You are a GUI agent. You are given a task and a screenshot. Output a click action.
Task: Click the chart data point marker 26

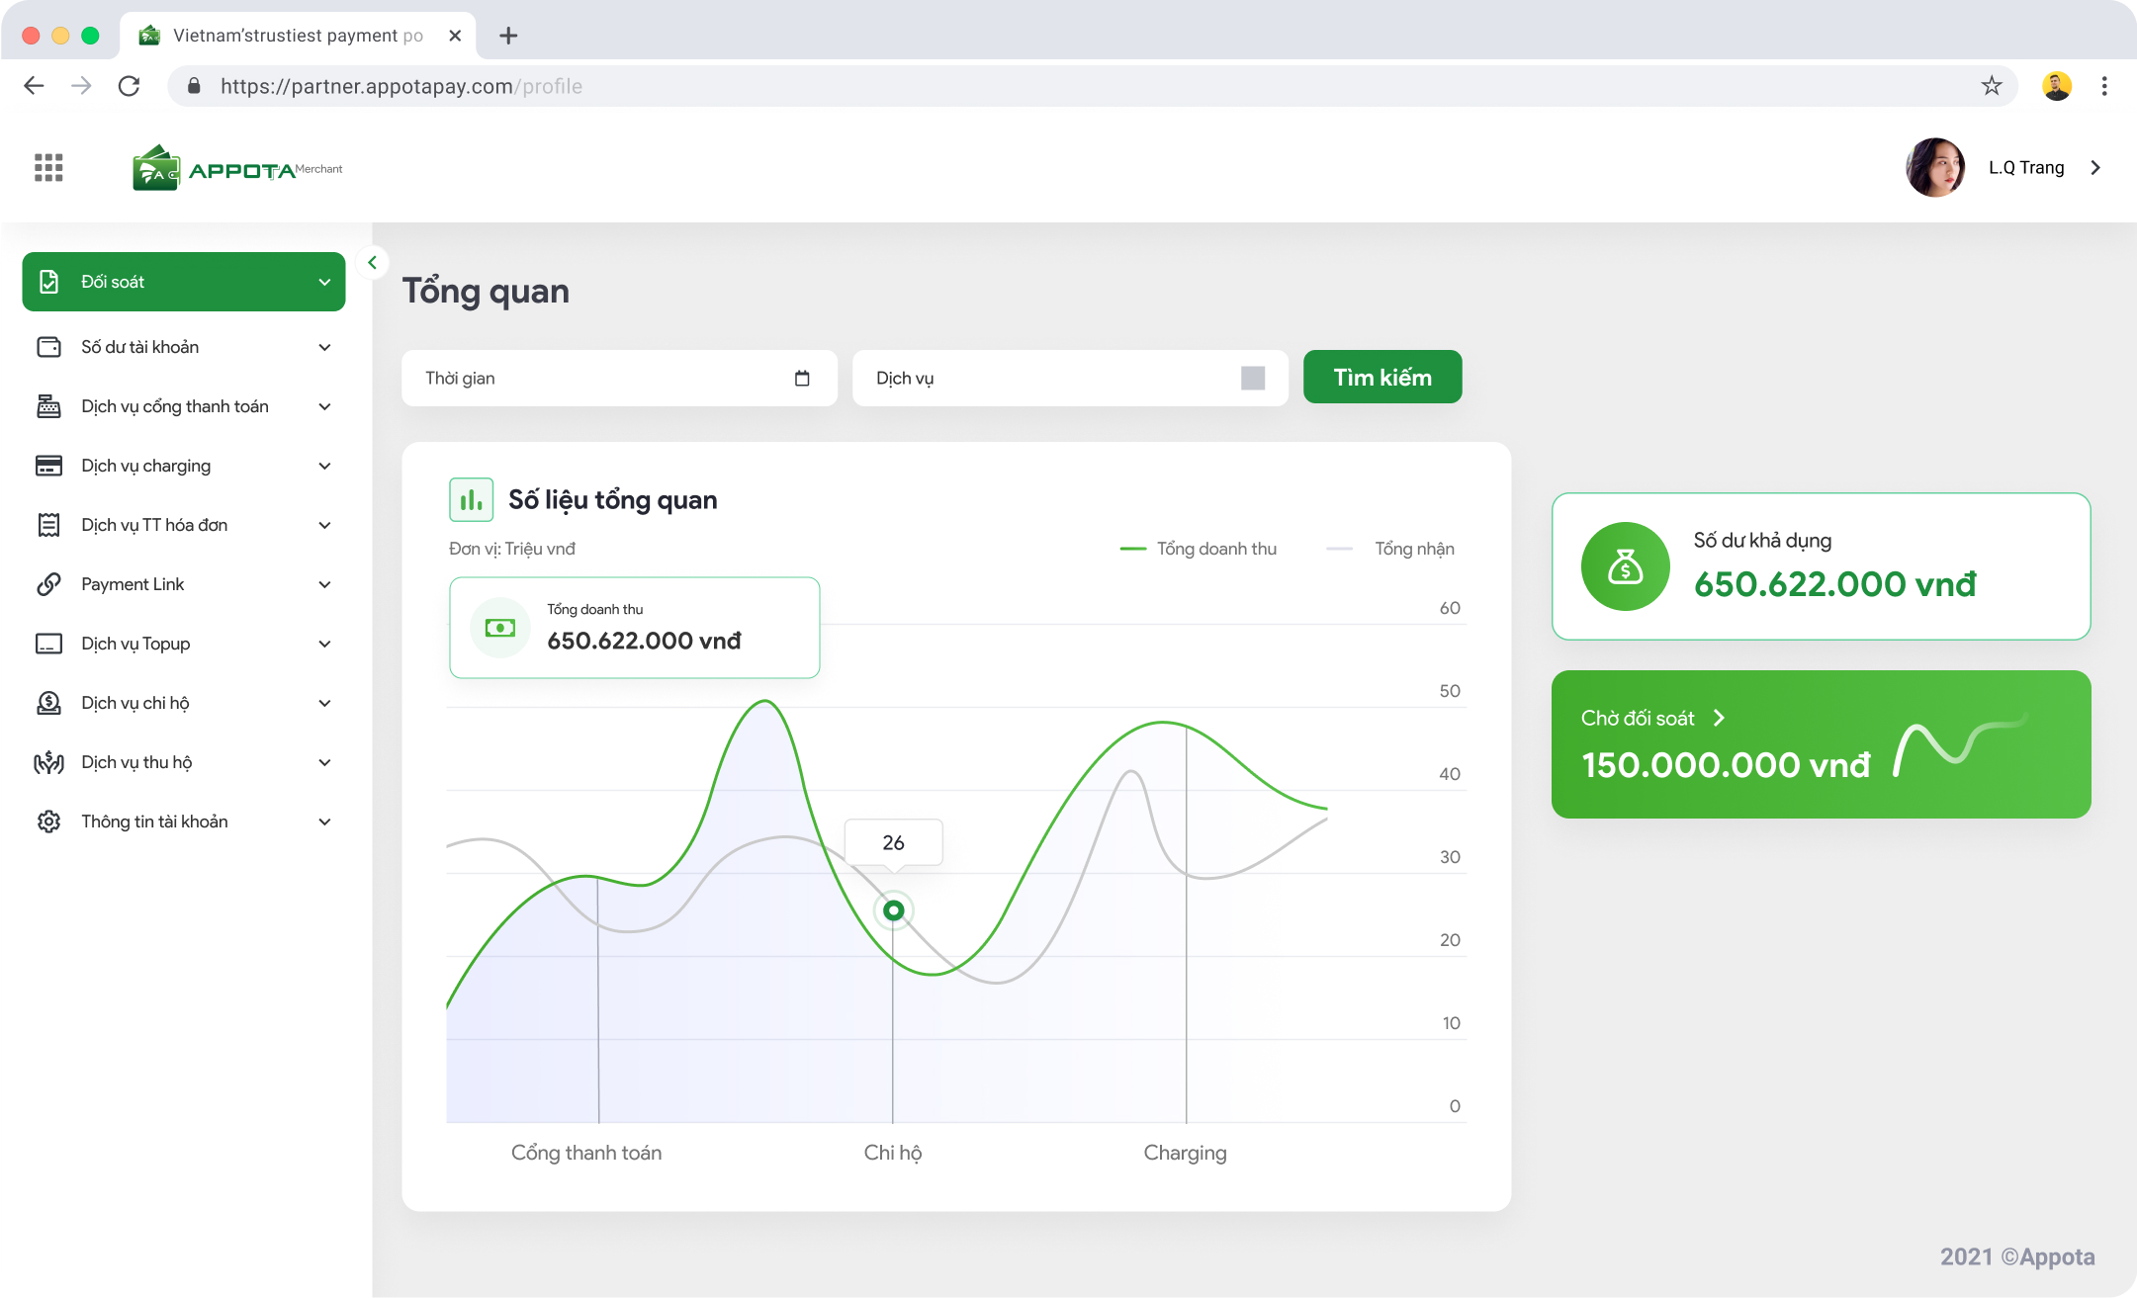(x=893, y=910)
